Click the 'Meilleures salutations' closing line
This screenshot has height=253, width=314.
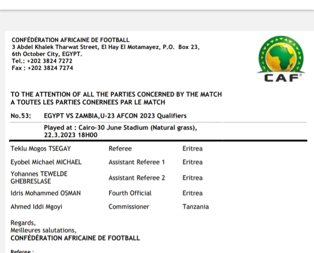[43, 230]
